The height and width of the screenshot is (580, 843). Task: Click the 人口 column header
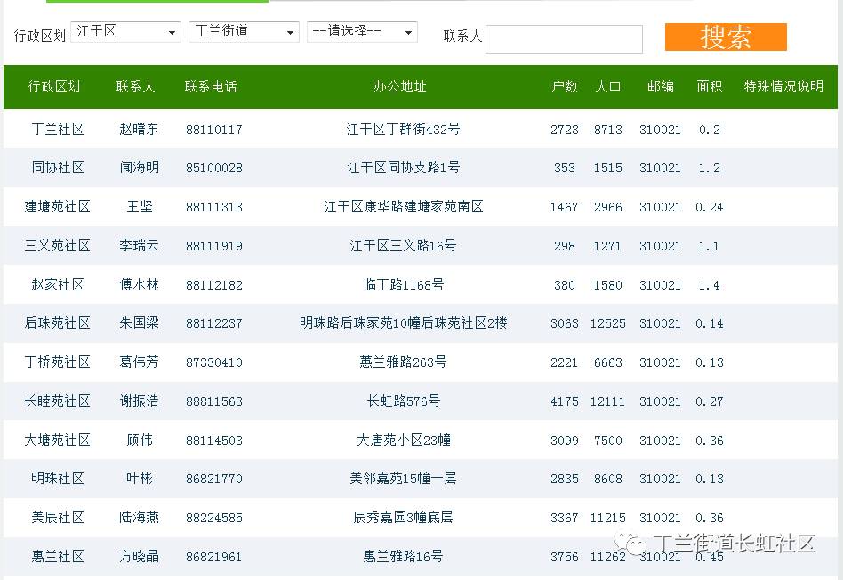(x=608, y=86)
